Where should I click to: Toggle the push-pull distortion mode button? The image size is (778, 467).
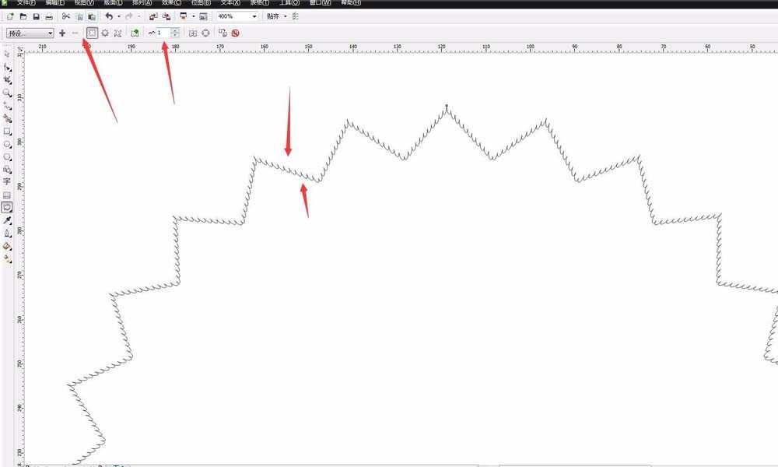click(x=92, y=33)
